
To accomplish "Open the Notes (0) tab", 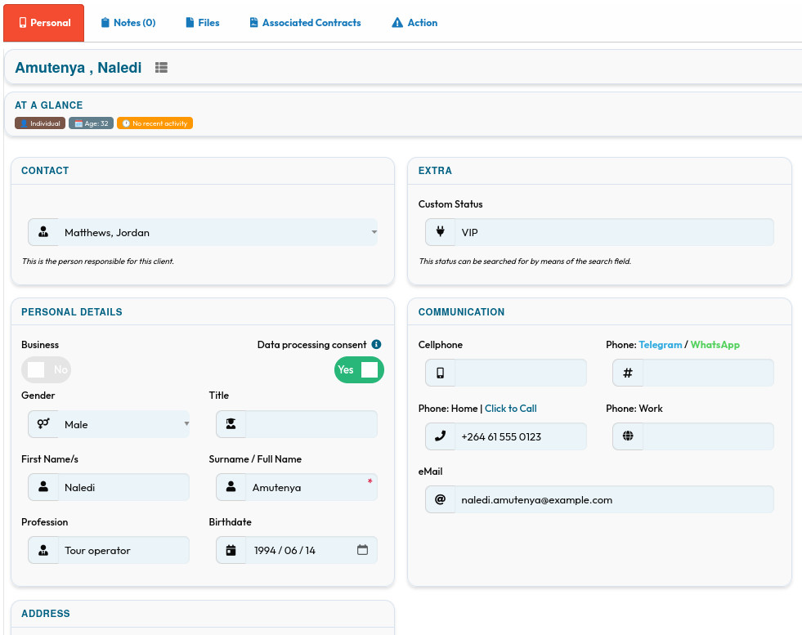I will (128, 23).
